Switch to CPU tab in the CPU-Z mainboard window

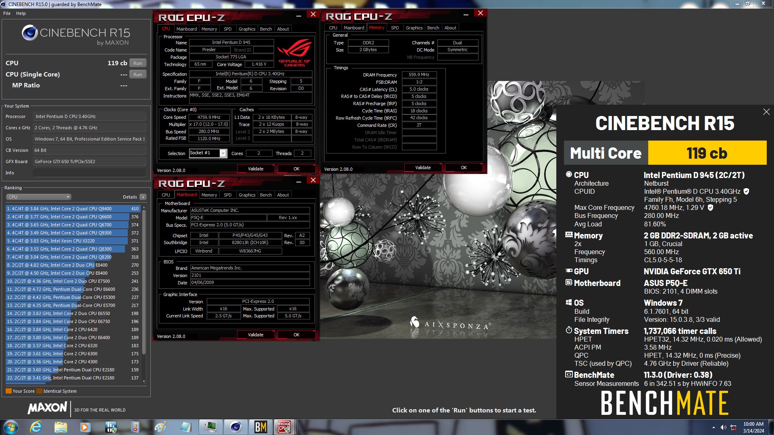tap(166, 195)
